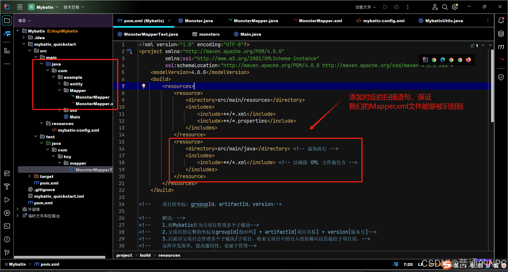The width and height of the screenshot is (508, 272).
Task: Open the 版本控制 dropdown
Action: click(x=74, y=7)
